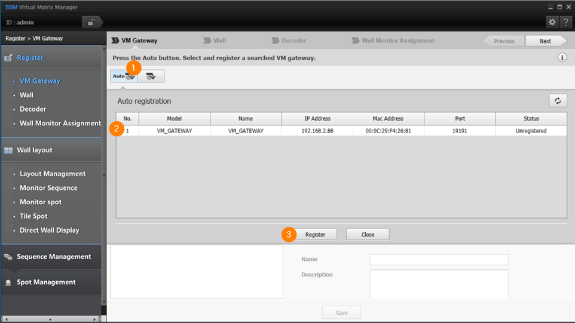Switch to the Decoder step tab

pos(289,41)
